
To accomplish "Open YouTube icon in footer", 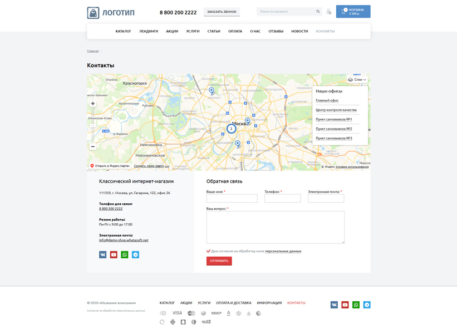I will (x=345, y=304).
